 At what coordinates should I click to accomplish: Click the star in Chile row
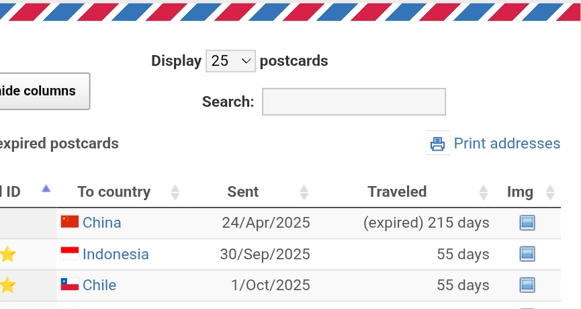[x=7, y=285]
